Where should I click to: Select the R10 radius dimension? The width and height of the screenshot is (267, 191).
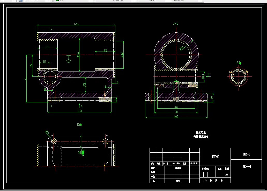pos(47,132)
